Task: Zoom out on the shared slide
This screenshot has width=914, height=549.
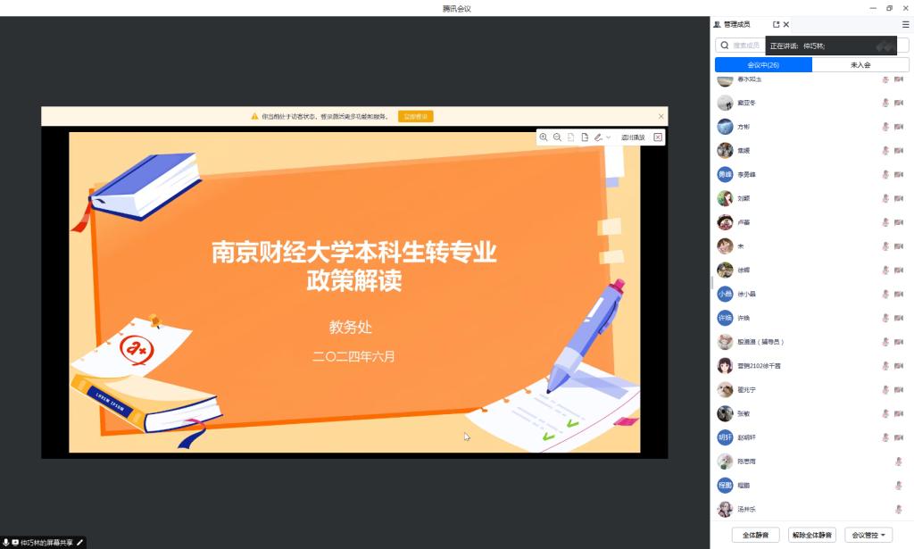Action: (557, 137)
